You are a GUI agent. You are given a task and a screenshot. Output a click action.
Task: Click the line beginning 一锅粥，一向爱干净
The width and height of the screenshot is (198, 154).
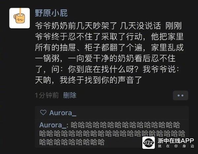[105, 58]
